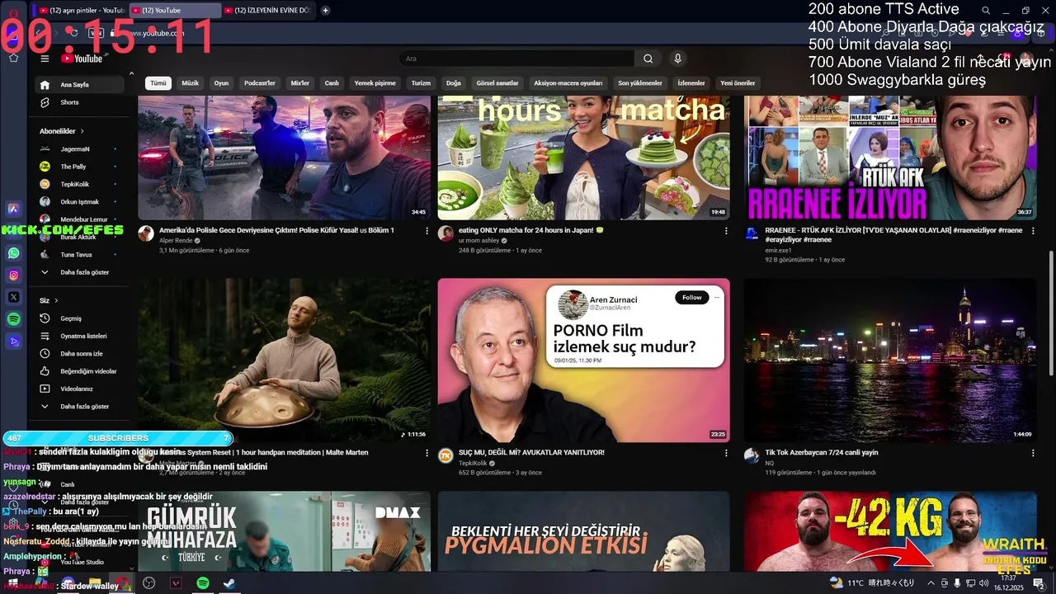Select the Müzik filter chip

[x=191, y=83]
